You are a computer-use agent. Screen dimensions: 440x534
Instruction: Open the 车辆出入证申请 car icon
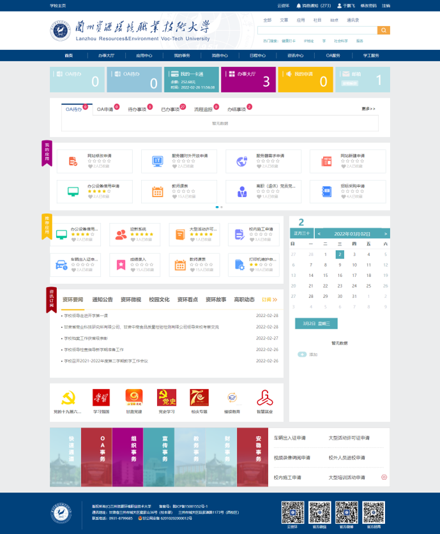[x=61, y=264]
